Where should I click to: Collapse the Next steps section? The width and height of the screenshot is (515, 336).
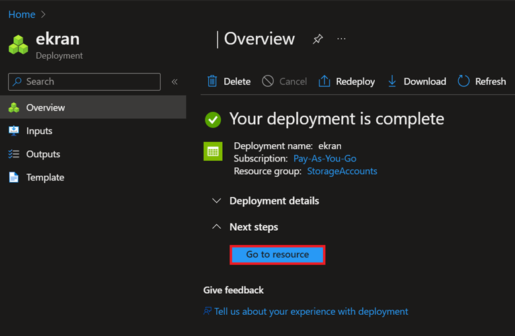[x=216, y=227]
